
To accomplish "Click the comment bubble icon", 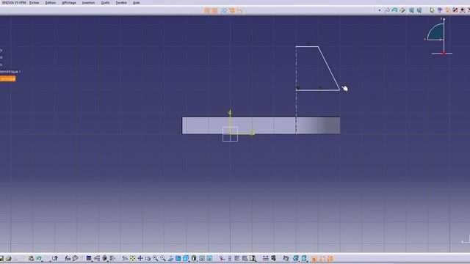I will tap(75, 258).
